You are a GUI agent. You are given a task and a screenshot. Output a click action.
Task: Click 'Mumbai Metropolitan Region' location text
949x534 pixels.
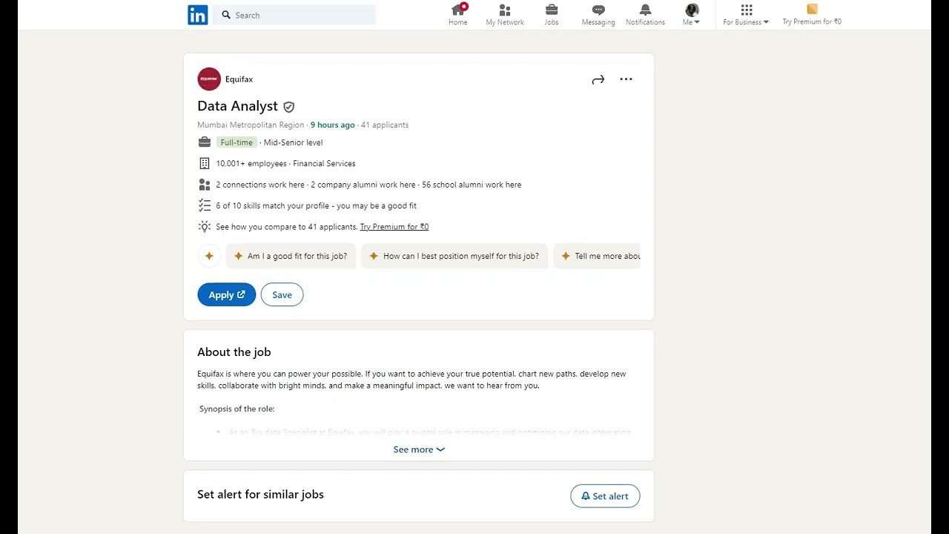pos(251,125)
